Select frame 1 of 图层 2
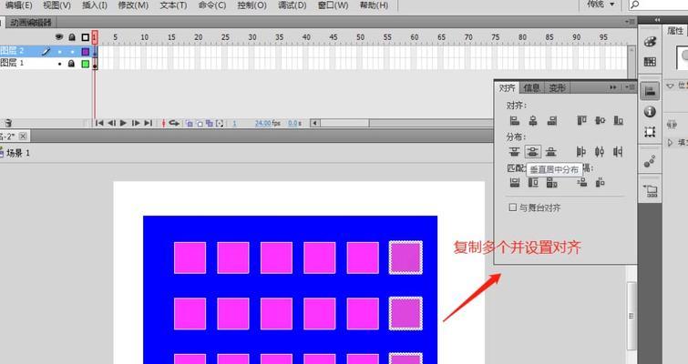688x364 pixels. coord(95,52)
